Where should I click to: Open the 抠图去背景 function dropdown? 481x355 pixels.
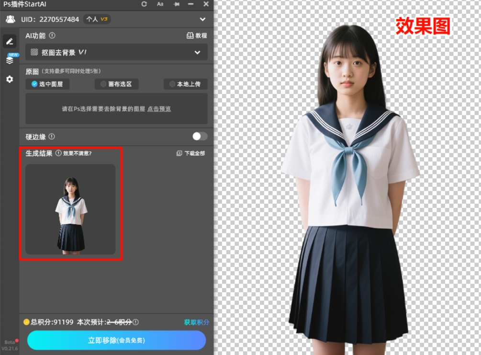click(197, 52)
